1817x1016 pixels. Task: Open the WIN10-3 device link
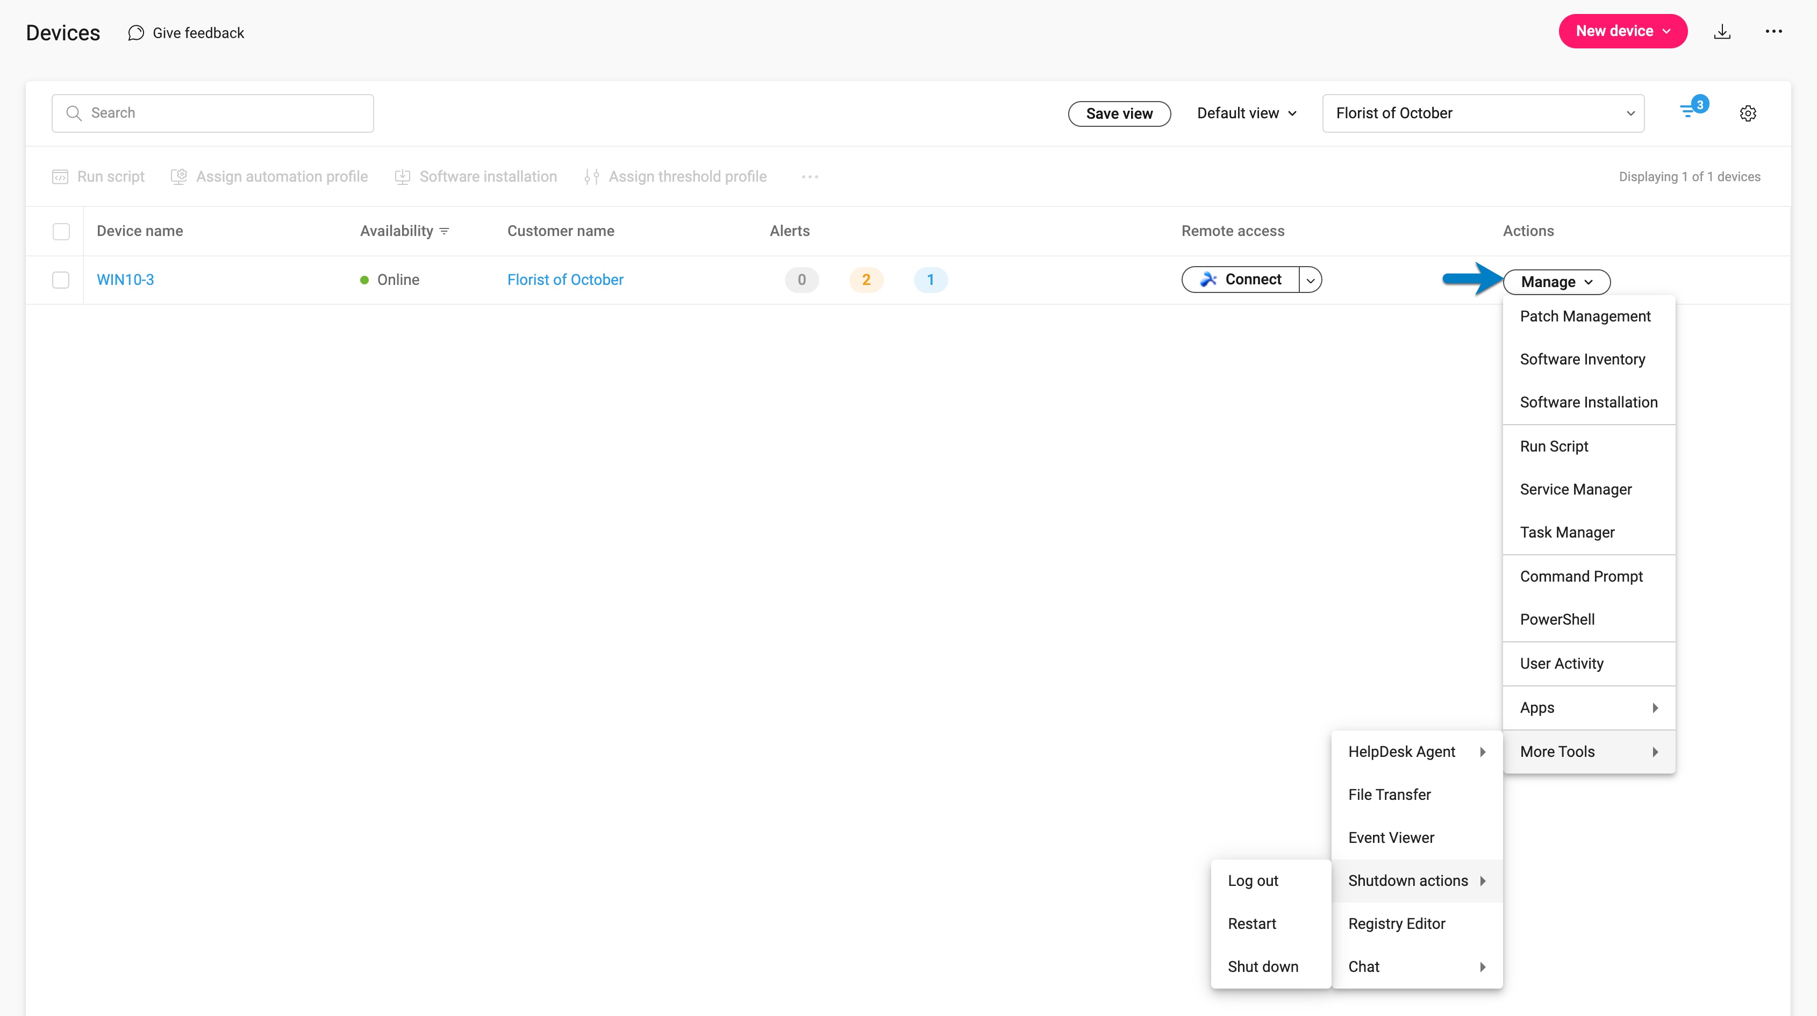tap(126, 280)
